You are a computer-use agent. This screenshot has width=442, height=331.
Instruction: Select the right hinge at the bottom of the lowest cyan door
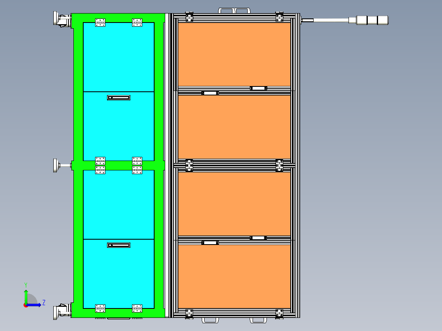137,308
